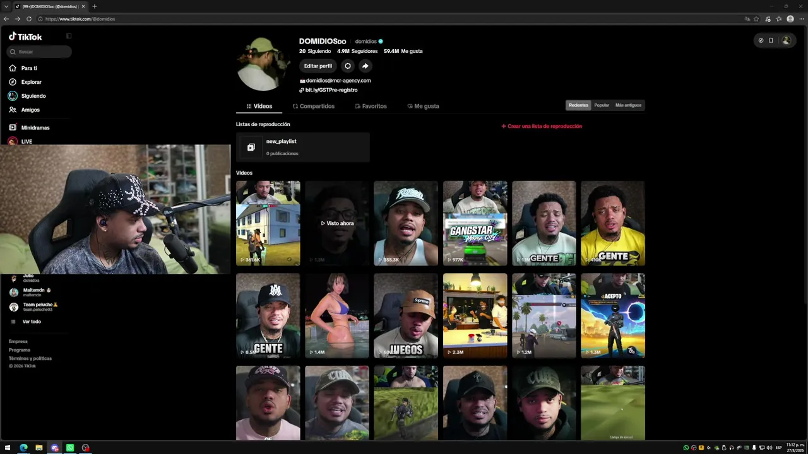
Task: Sort videos by Más antiguos
Action: pos(628,105)
